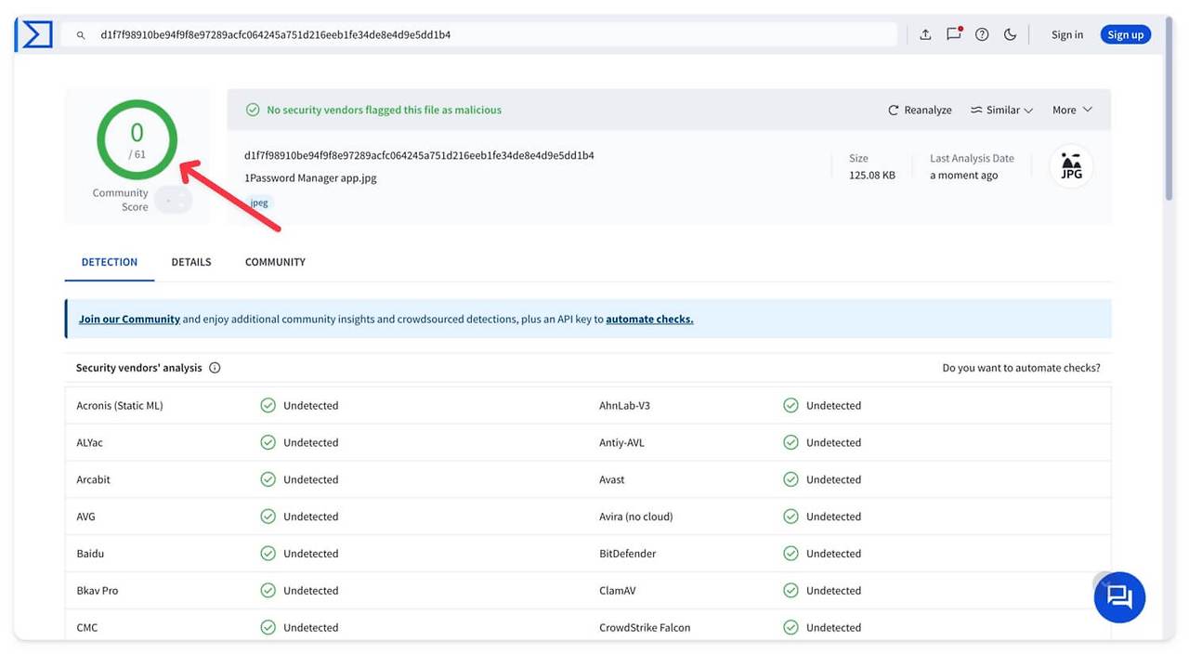Screen dimensions: 1189x654
Task: Open the help question mark icon
Action: point(982,34)
